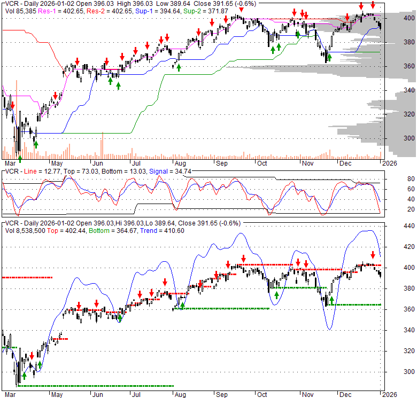Click the Res-2 = 402.65 legend label
Image resolution: width=417 pixels, height=398 pixels.
point(109,11)
